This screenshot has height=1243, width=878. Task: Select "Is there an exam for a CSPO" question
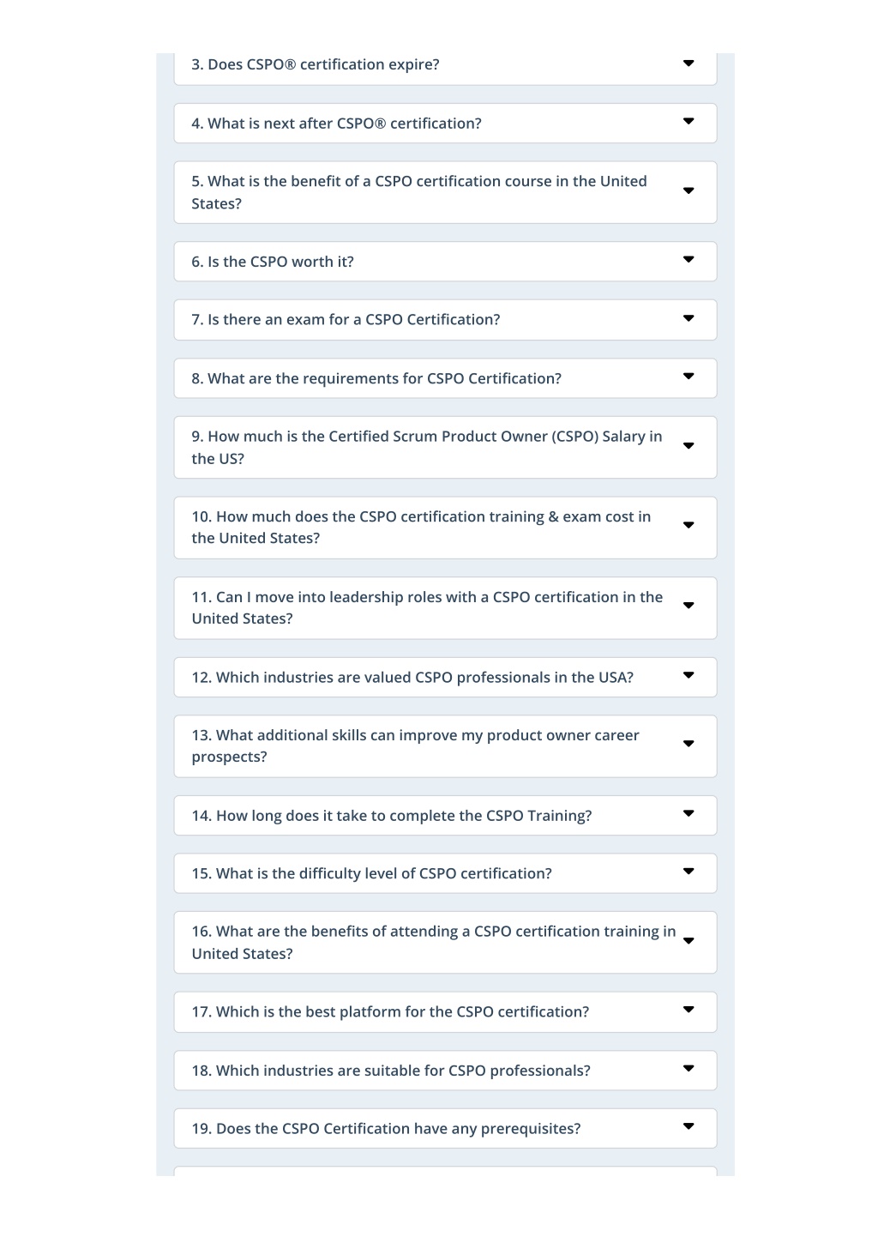coord(445,319)
